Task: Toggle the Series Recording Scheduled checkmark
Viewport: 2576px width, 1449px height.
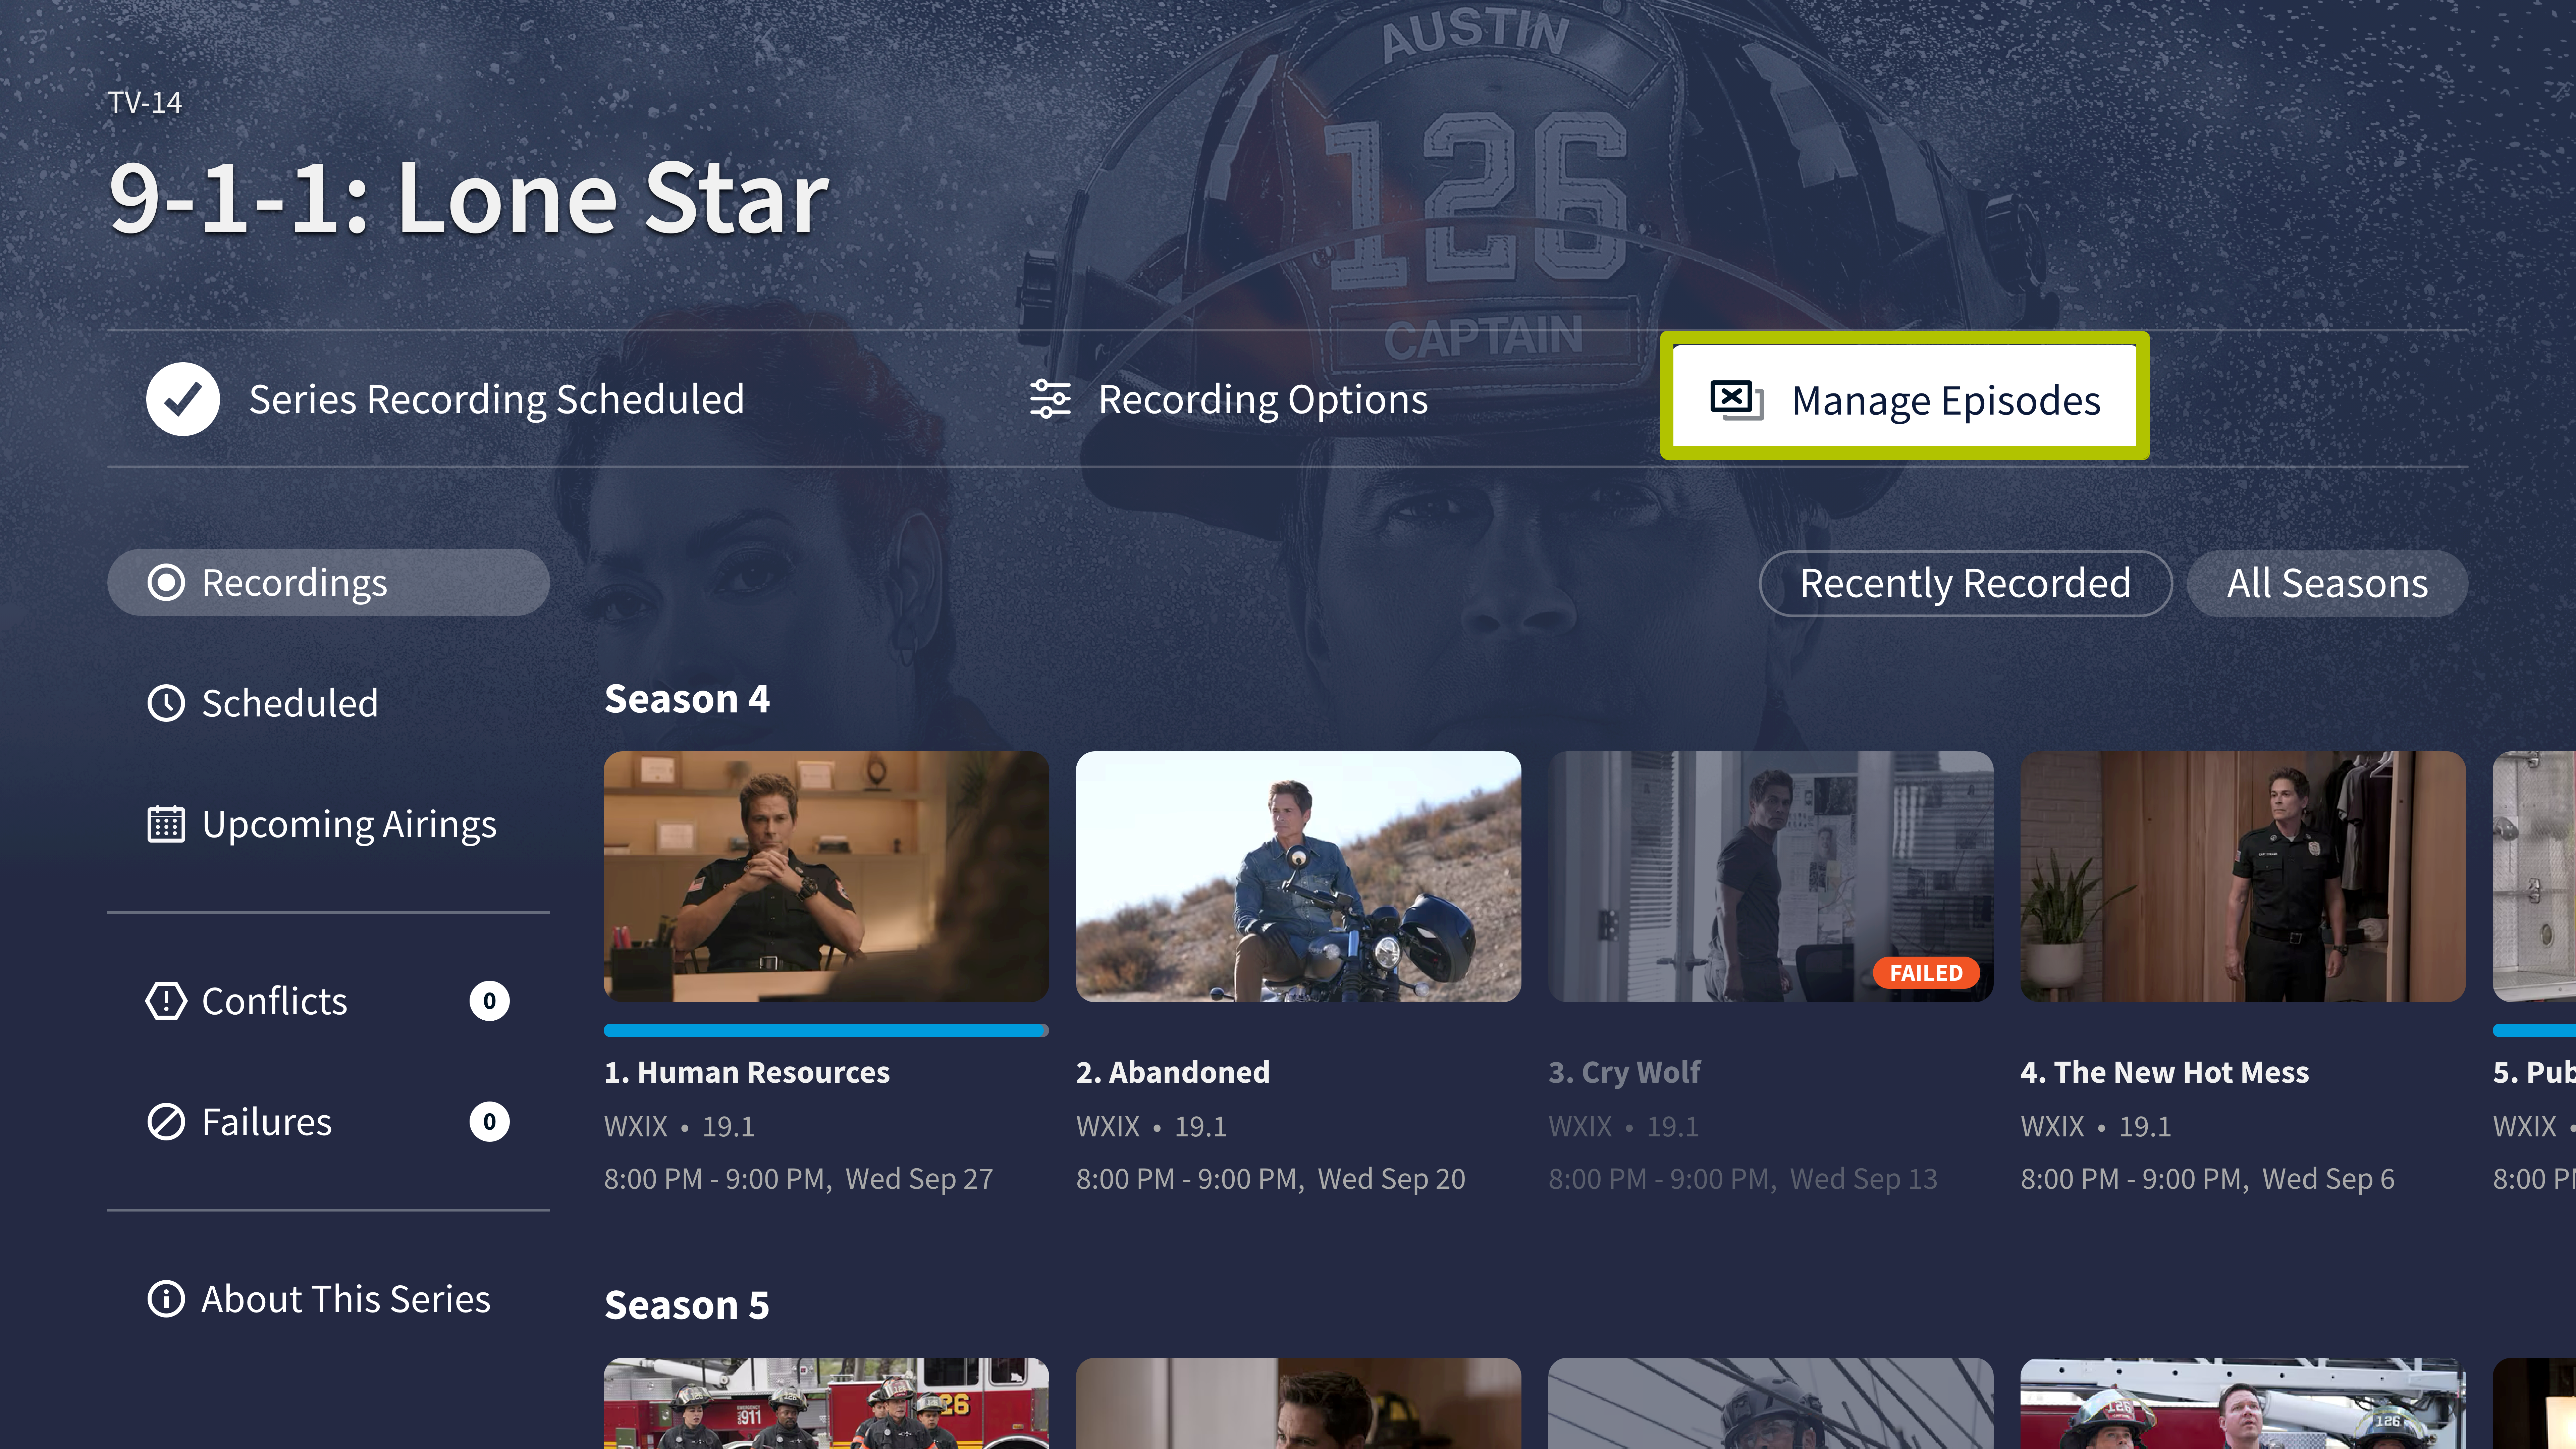Action: click(x=183, y=399)
